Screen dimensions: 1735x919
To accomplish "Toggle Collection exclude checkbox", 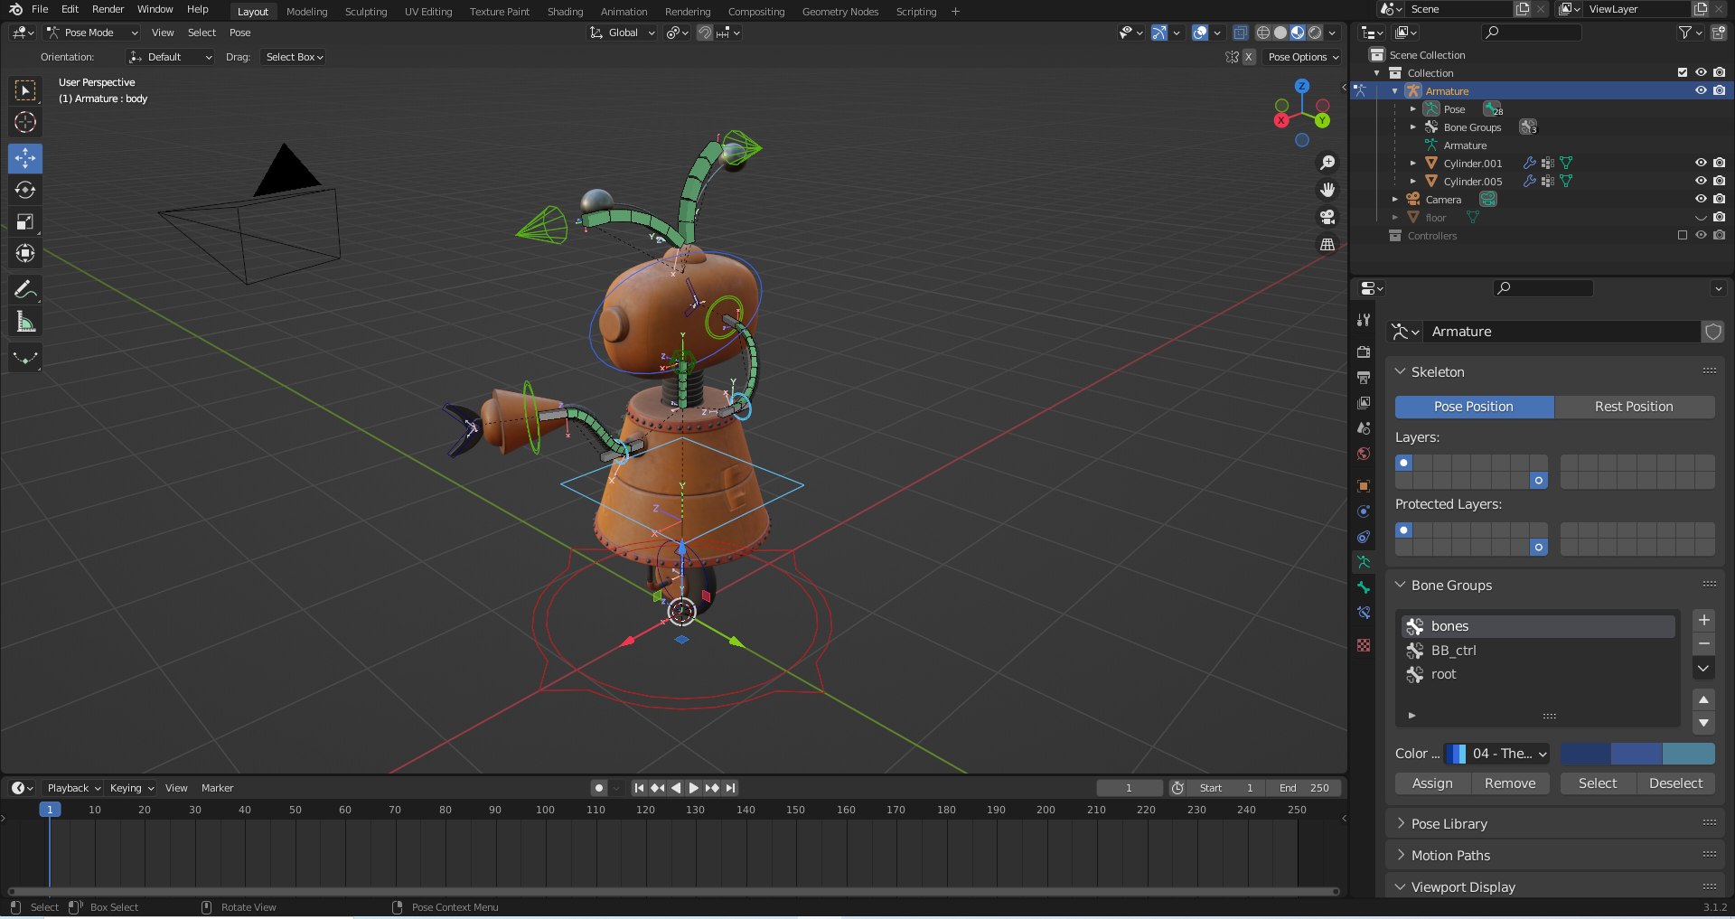I will pos(1683,72).
